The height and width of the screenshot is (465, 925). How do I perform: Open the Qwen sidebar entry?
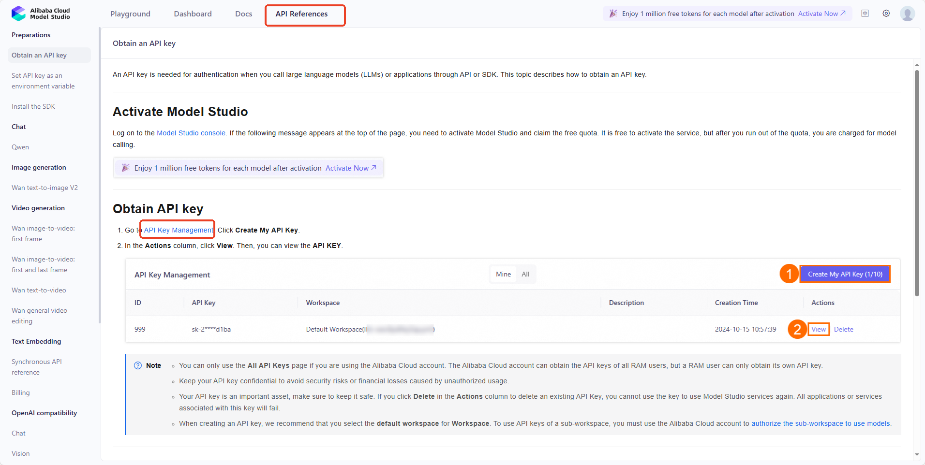click(20, 147)
